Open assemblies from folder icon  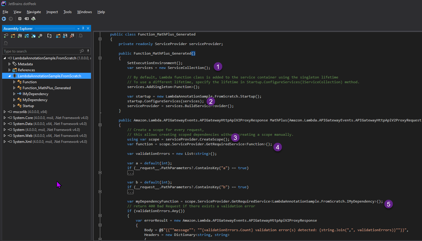click(x=13, y=35)
